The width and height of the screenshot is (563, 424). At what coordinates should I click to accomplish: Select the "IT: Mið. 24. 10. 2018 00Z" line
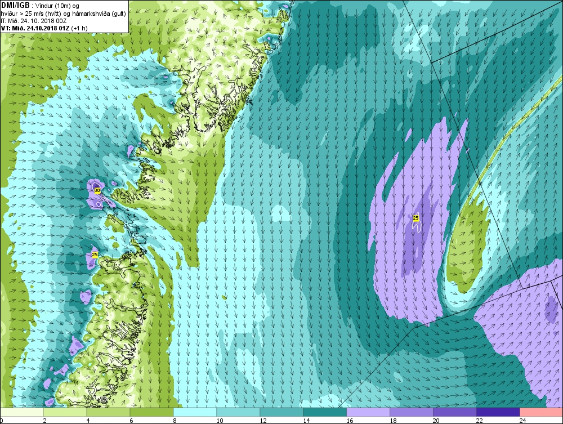34,21
